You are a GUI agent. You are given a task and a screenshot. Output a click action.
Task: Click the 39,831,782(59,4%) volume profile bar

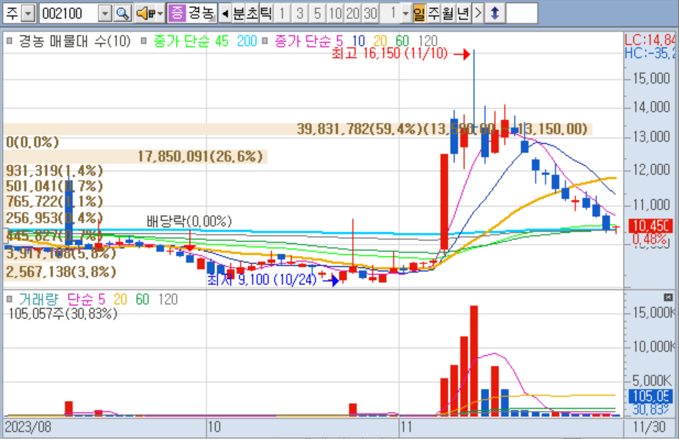298,129
